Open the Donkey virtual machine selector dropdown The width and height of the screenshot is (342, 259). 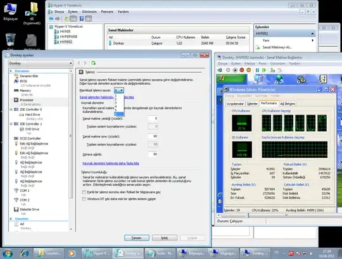pos(41,63)
